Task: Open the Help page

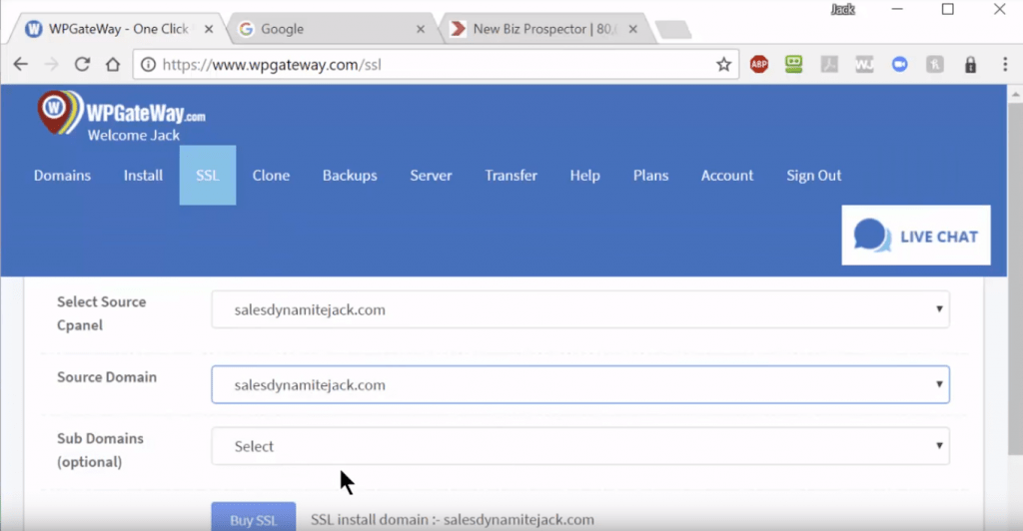Action: point(584,176)
